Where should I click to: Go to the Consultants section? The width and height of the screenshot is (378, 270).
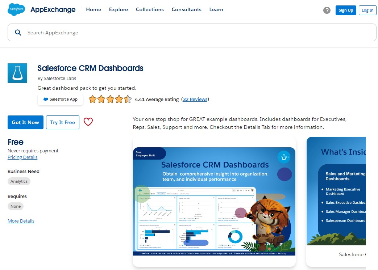pos(186,9)
